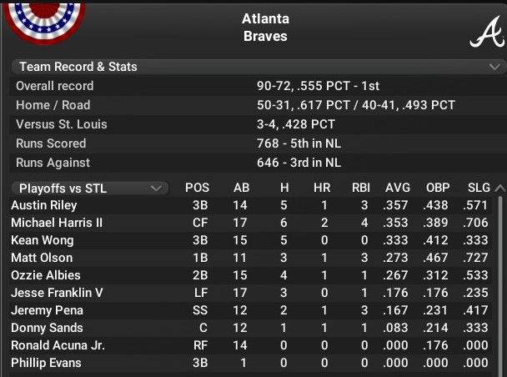
Task: Click the scroll-up arrow beside SLG column
Action: (x=500, y=188)
